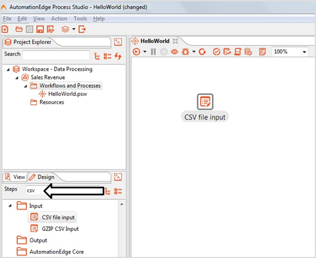
Task: Click the Replay circular arrow icon
Action: pos(202,52)
